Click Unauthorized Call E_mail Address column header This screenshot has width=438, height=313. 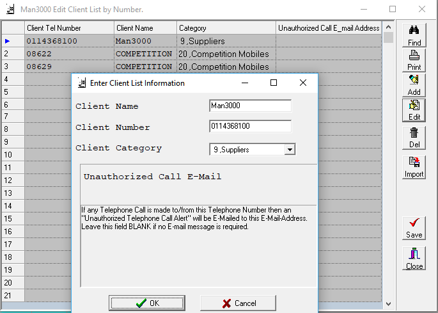pyautogui.click(x=329, y=28)
